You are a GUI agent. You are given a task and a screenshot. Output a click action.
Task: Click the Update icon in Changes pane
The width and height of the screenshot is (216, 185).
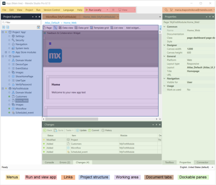(77, 130)
